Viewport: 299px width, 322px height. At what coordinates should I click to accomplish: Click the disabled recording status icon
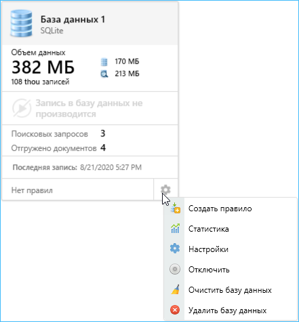22,108
